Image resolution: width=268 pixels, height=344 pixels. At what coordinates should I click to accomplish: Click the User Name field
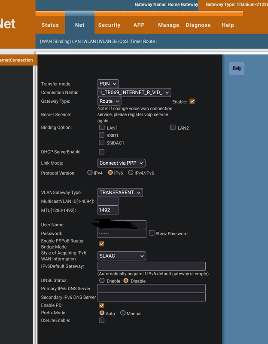[122, 224]
